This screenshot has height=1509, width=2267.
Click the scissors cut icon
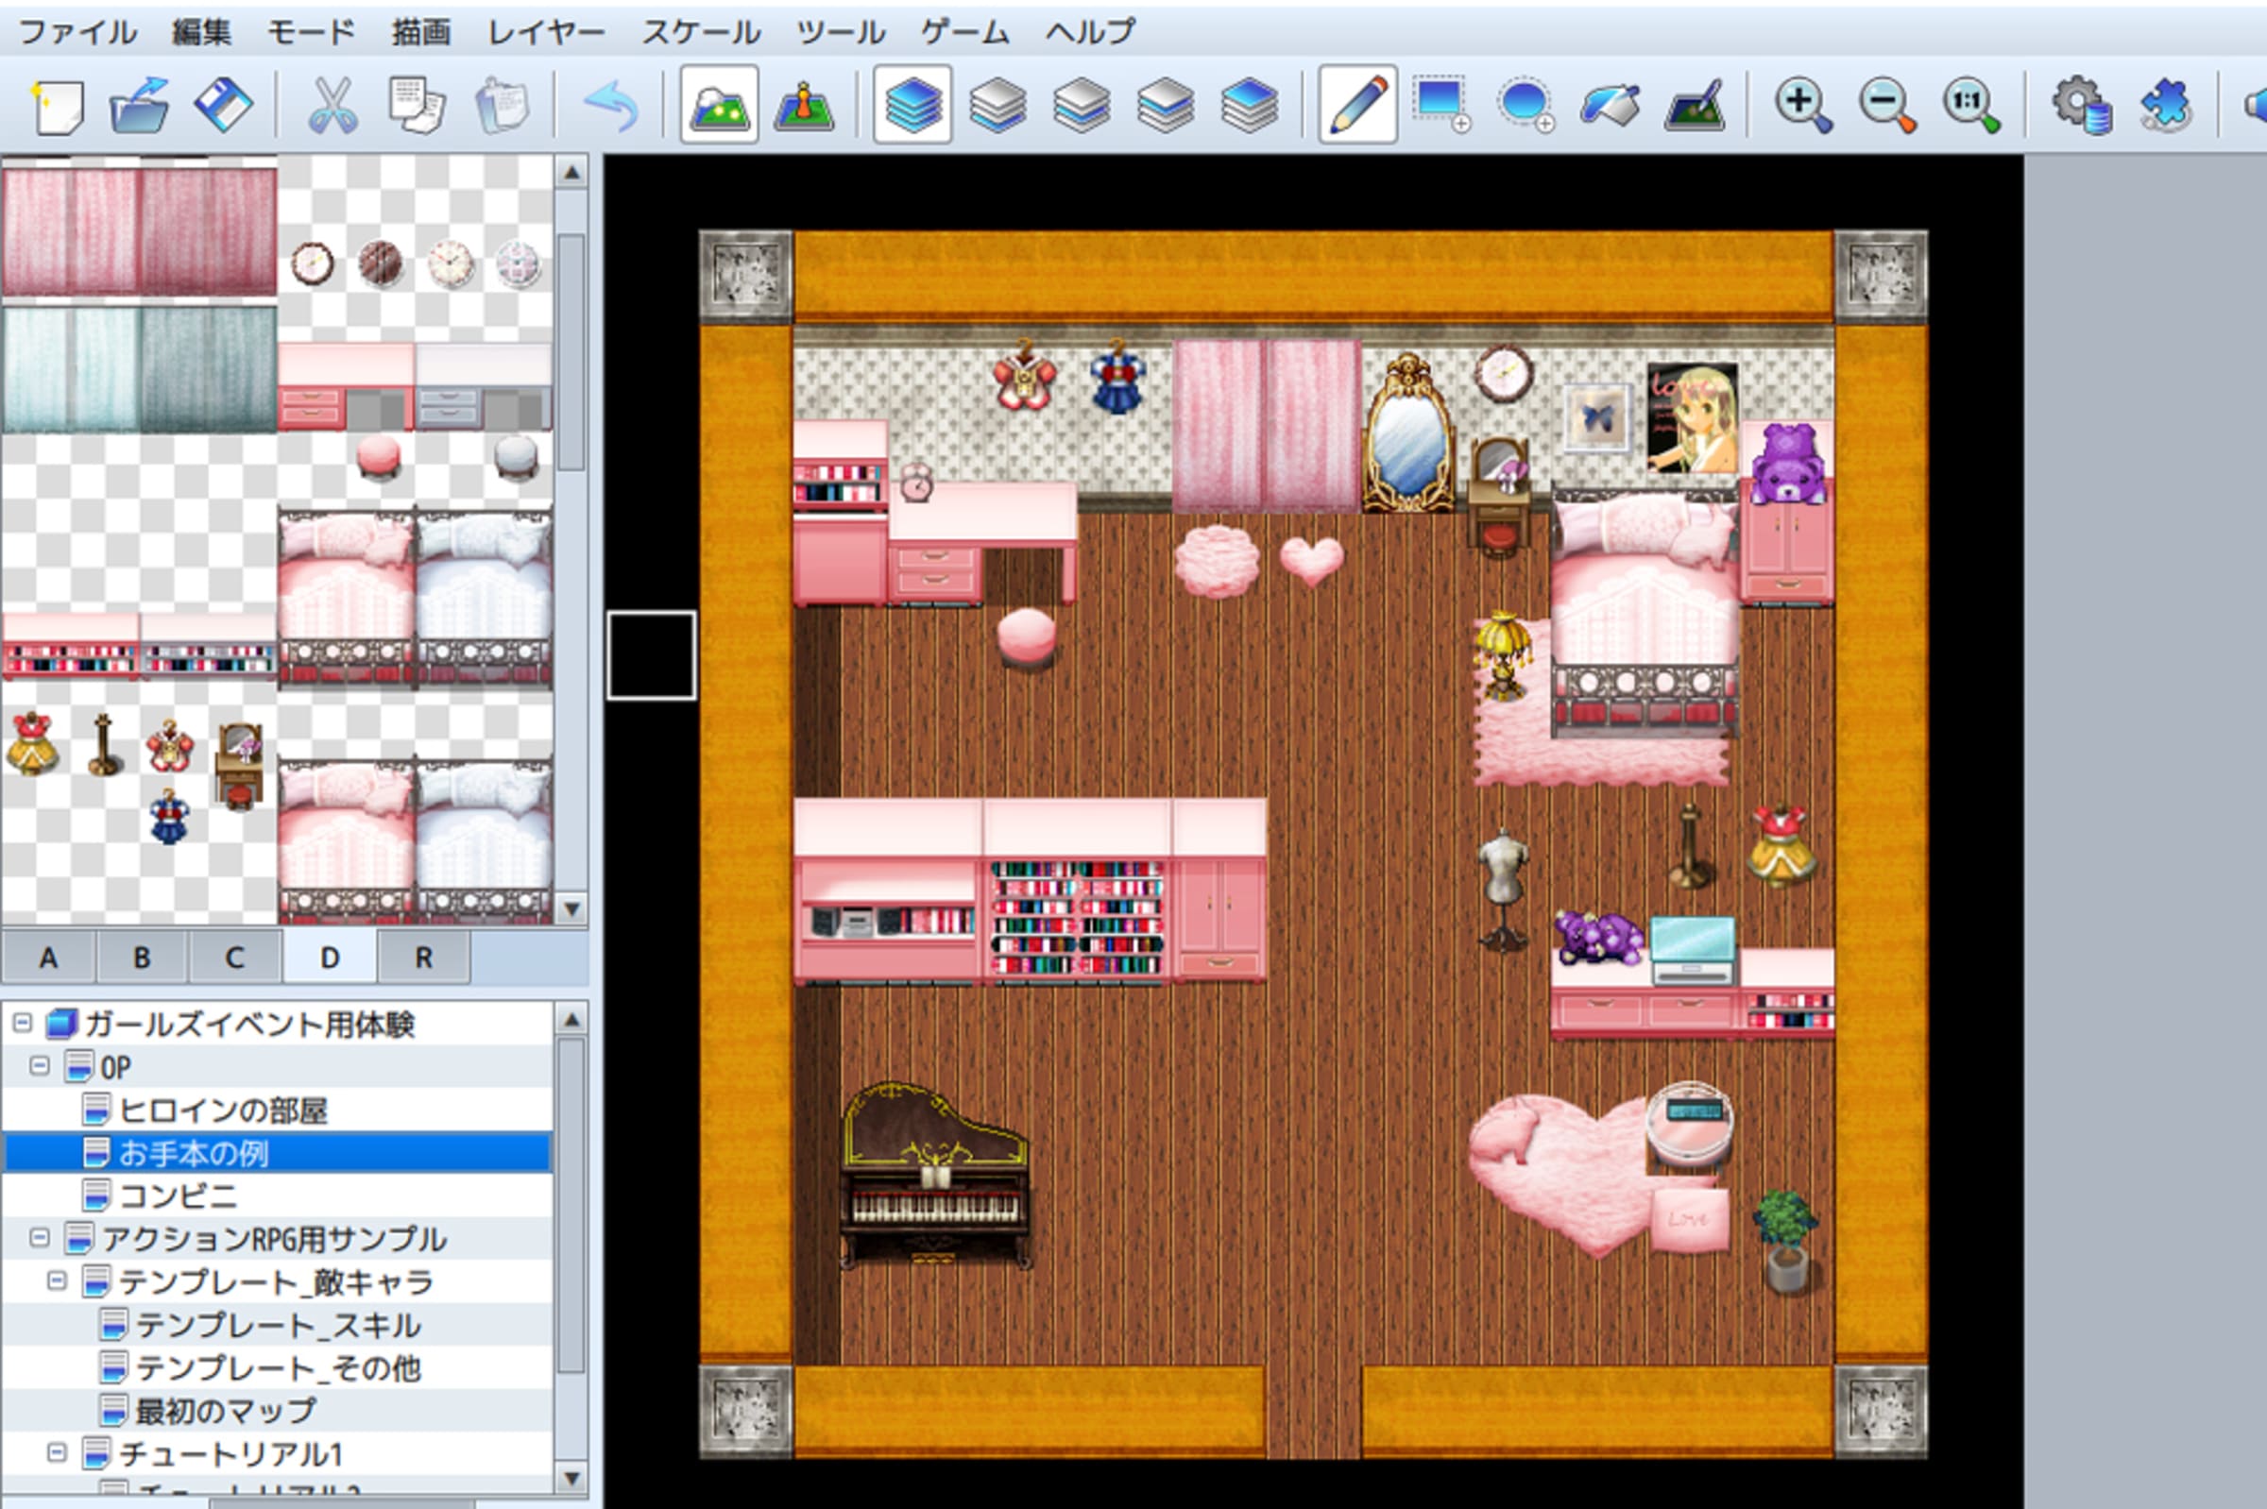click(x=333, y=105)
